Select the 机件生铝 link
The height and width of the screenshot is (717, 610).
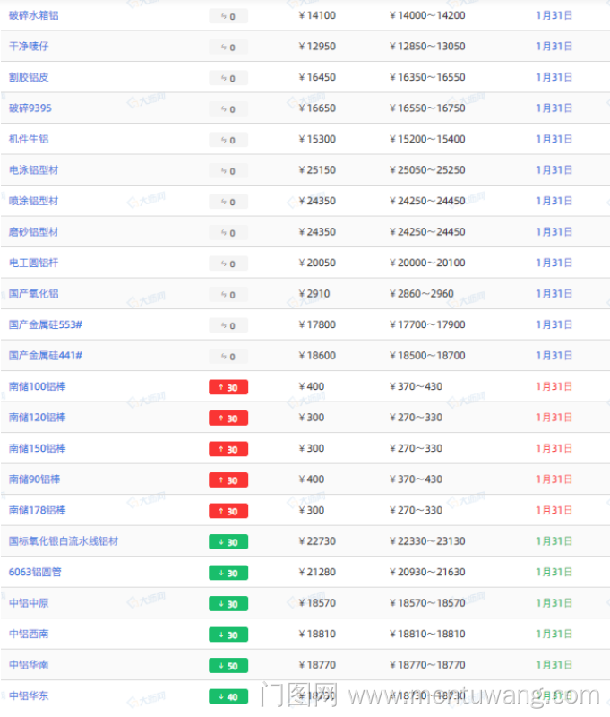(x=29, y=139)
